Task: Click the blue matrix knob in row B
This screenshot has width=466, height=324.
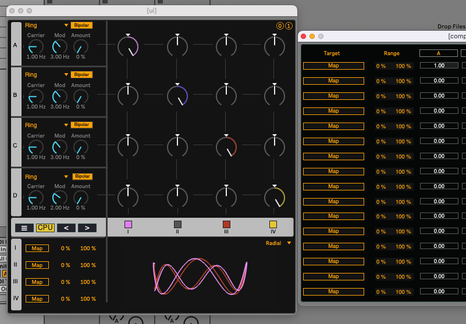Action: tap(177, 95)
